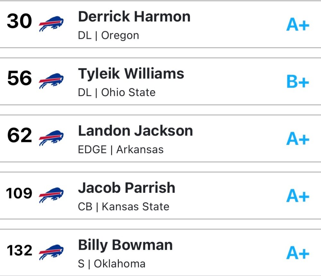The height and width of the screenshot is (276, 321).
Task: Tap the A+ grade for Jacob Parrish
Action: click(298, 196)
